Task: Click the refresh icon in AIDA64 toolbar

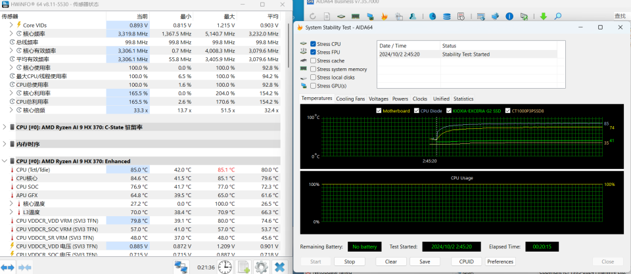Action: 313,16
